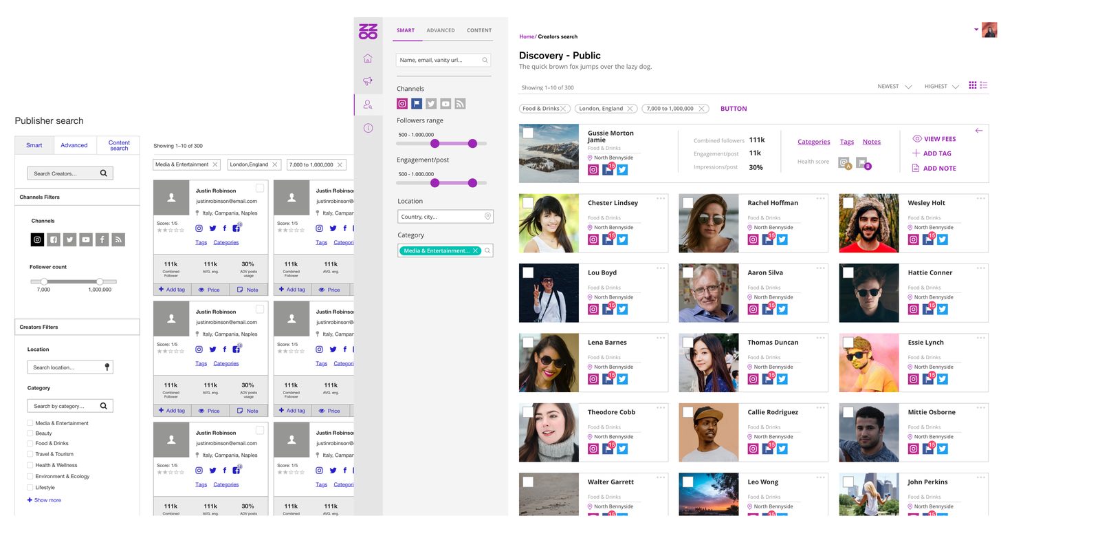The width and height of the screenshot is (1100, 538).
Task: Open the HIGHEST sort dropdown
Action: coord(941,87)
